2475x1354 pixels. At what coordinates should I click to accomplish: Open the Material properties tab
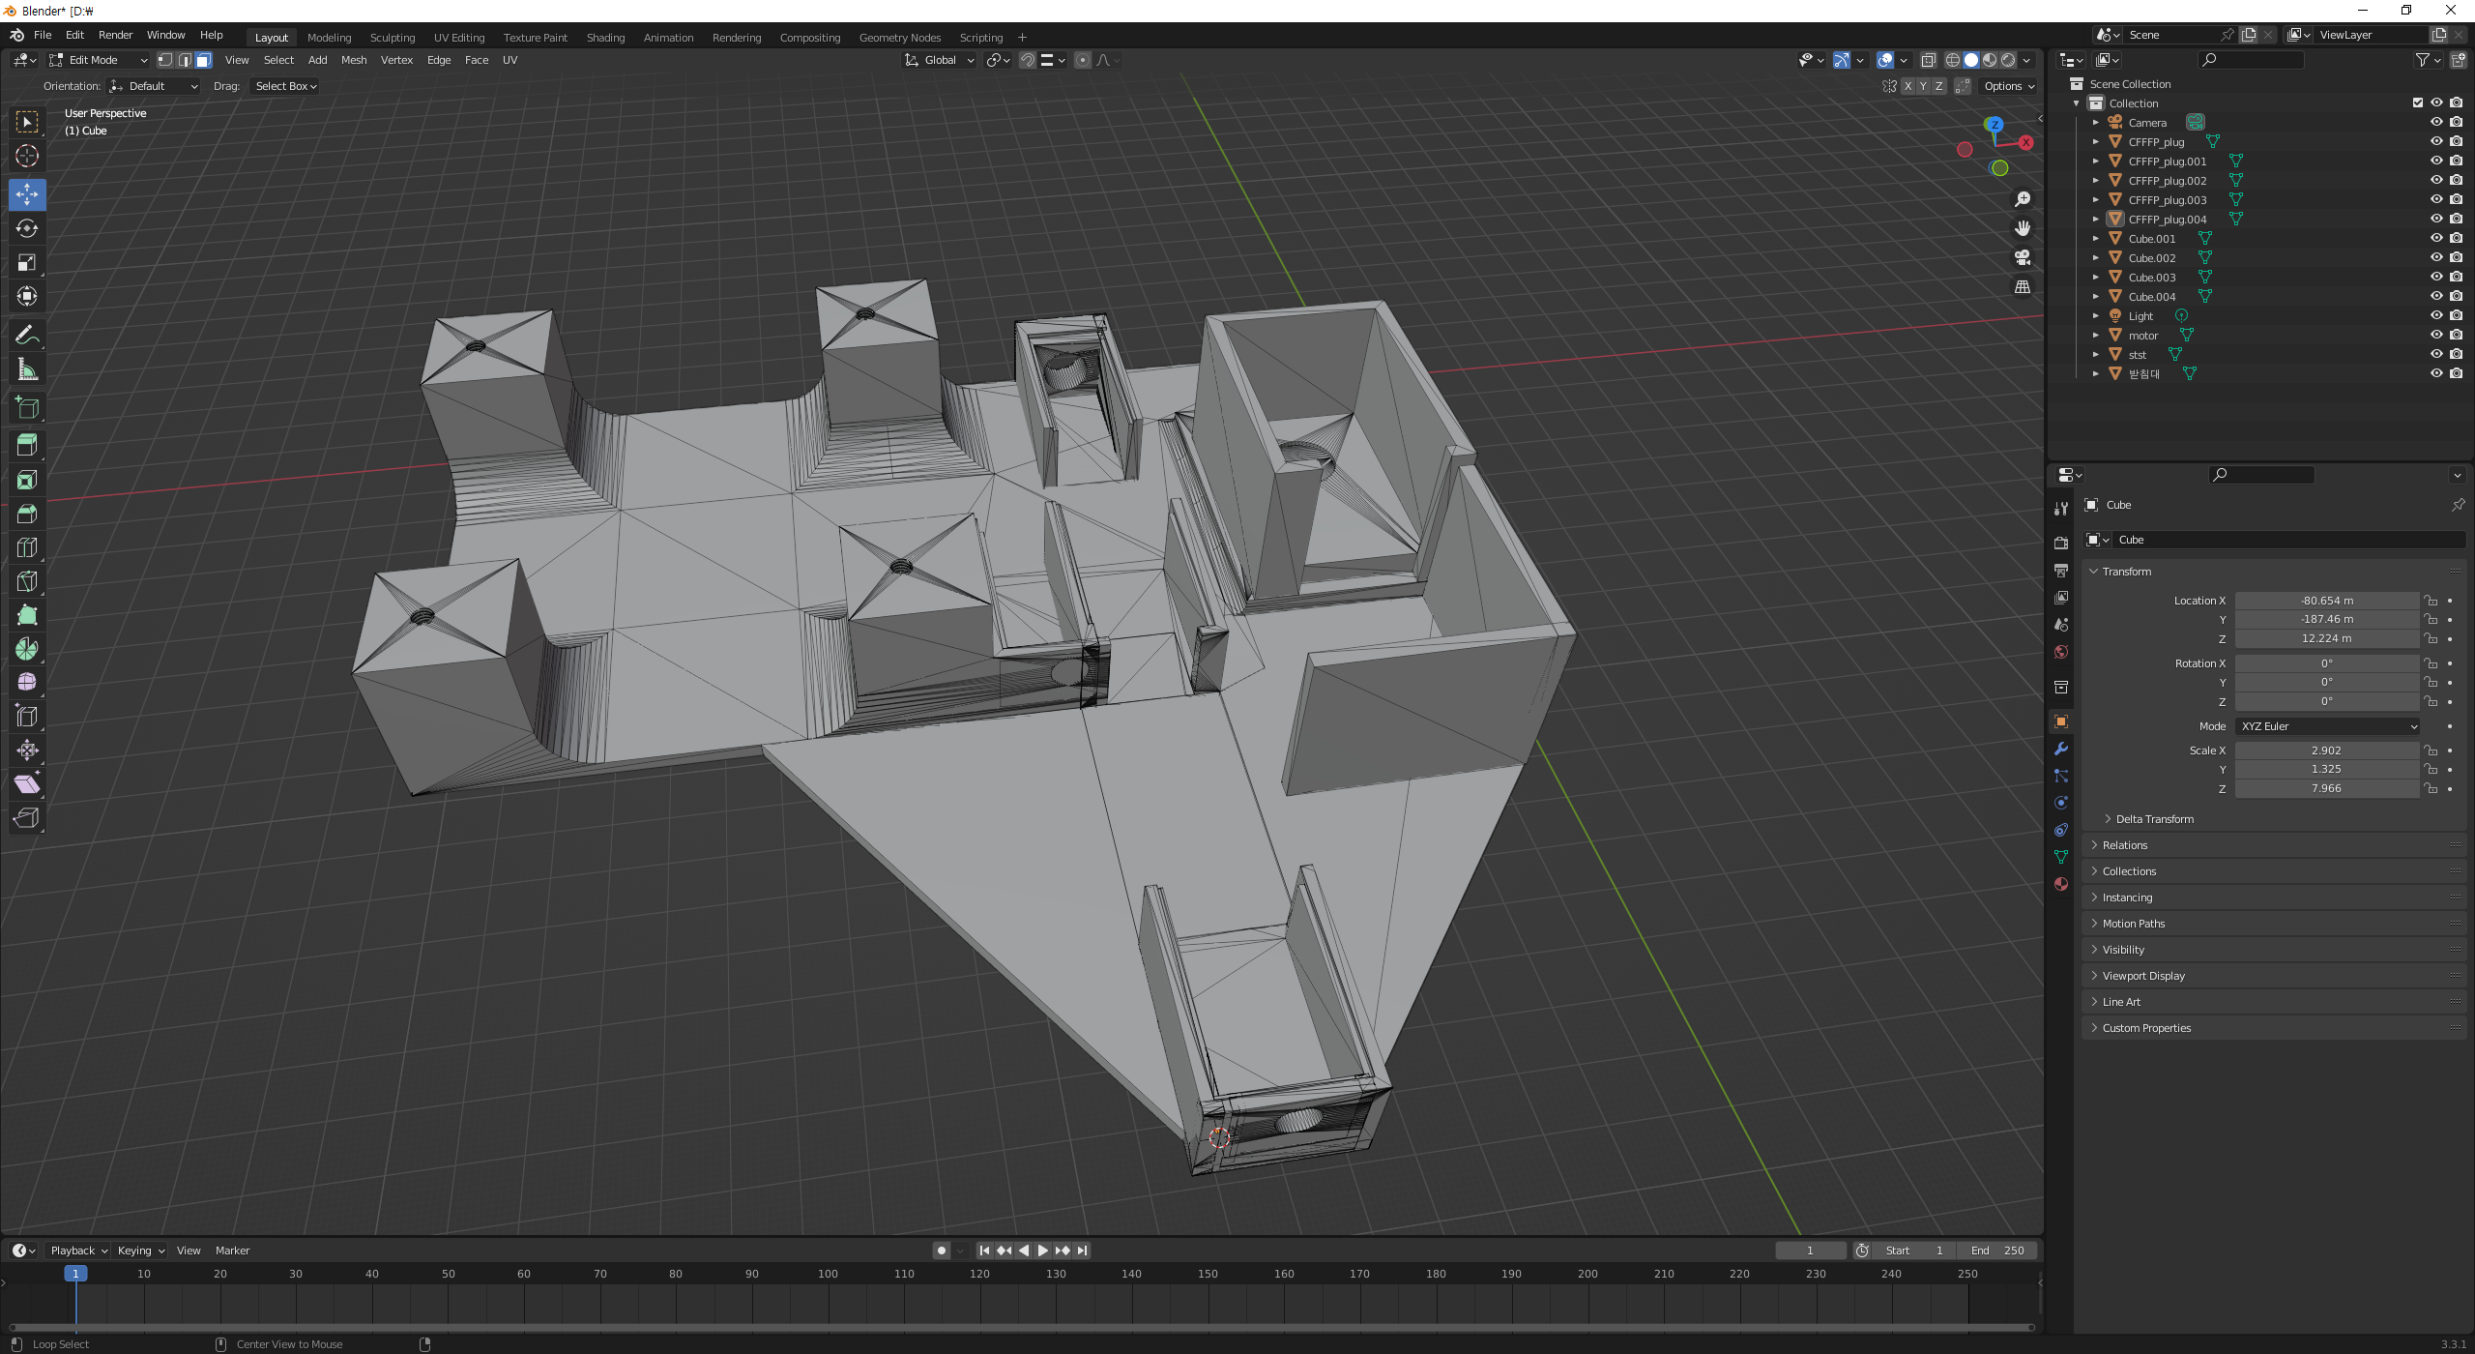point(2061,884)
